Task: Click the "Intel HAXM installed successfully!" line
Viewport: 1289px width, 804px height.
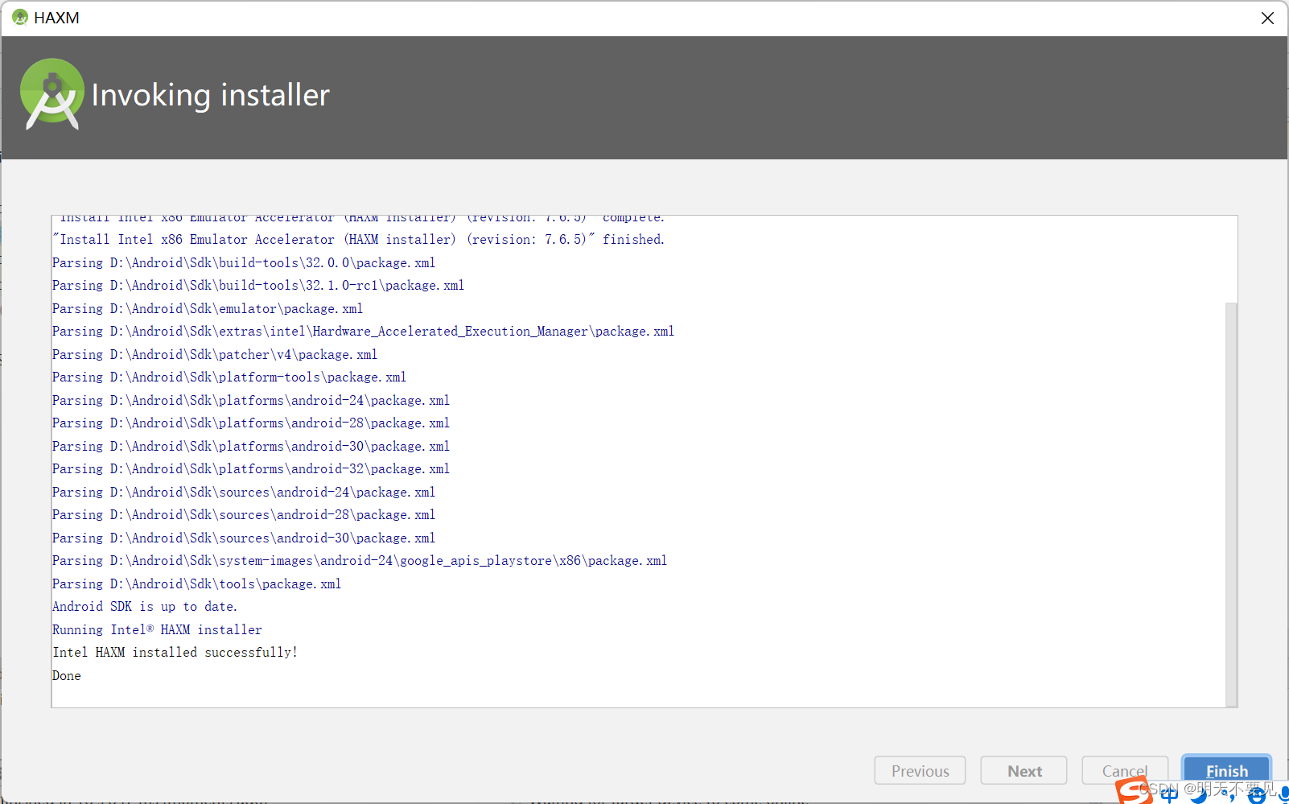Action: [x=175, y=652]
